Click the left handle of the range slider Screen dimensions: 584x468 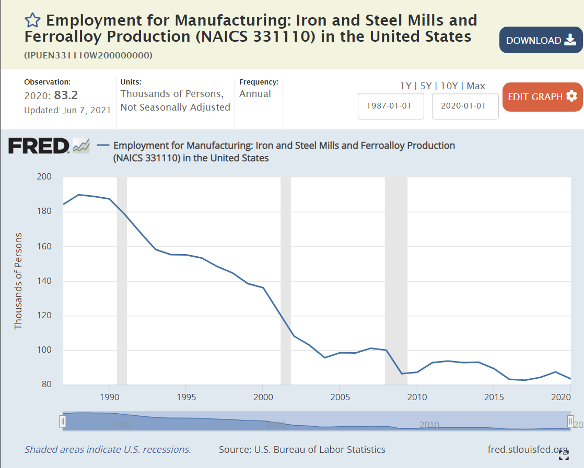pos(63,421)
